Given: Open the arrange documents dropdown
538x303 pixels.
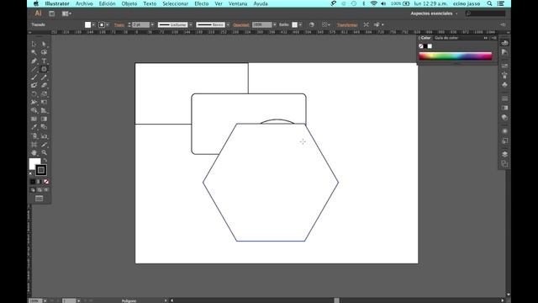Looking at the screenshot, I should [66, 13].
